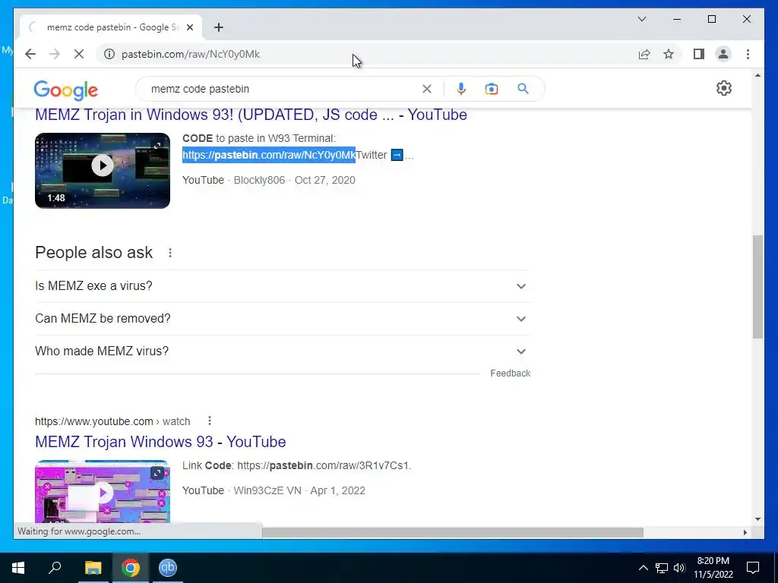Open the notification center icon

tap(753, 568)
